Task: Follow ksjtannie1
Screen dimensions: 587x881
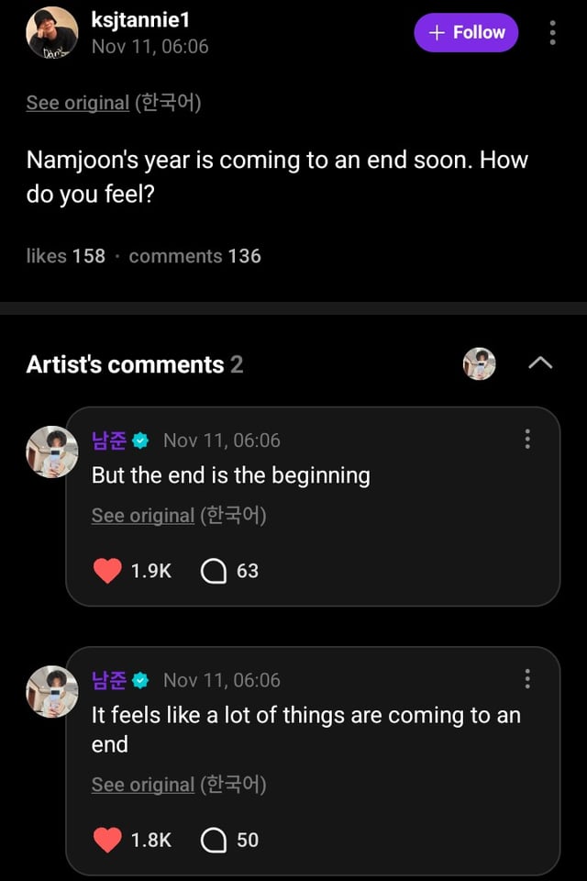Action: (x=466, y=33)
